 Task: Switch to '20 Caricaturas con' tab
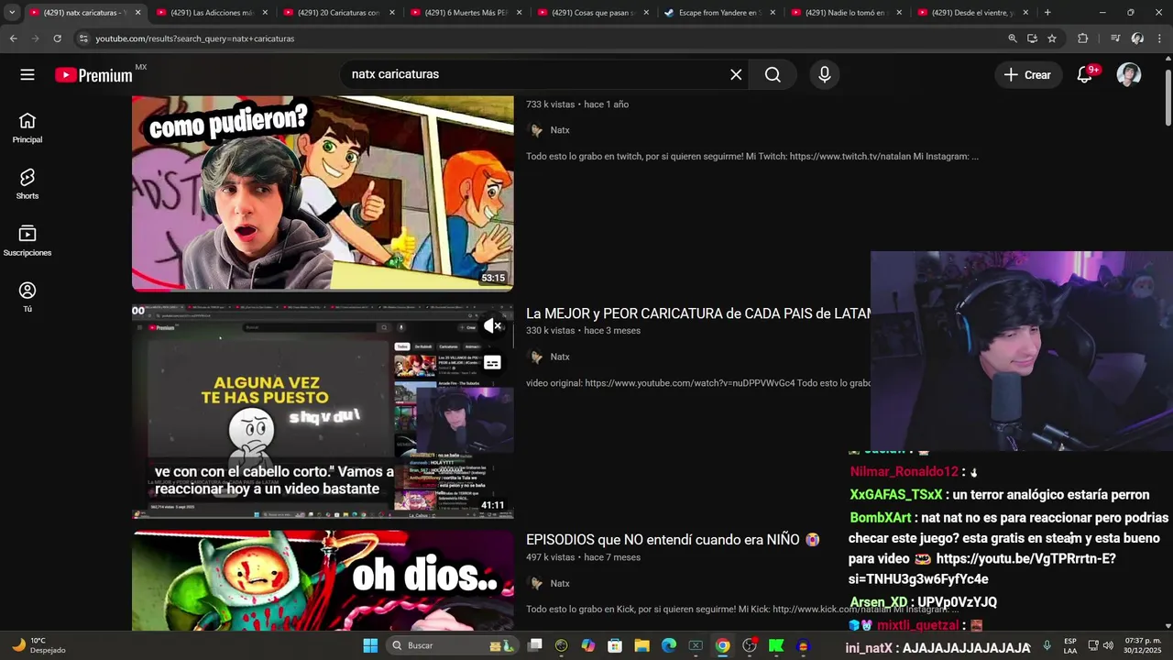pyautogui.click(x=338, y=13)
